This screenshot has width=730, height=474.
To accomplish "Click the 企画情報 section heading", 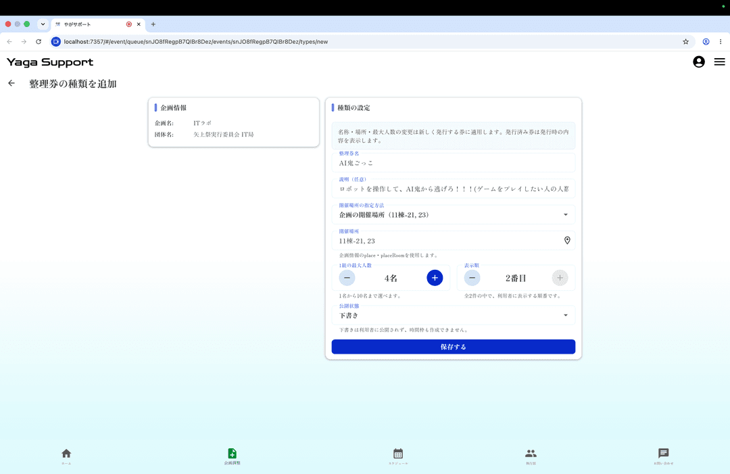I will tap(173, 108).
